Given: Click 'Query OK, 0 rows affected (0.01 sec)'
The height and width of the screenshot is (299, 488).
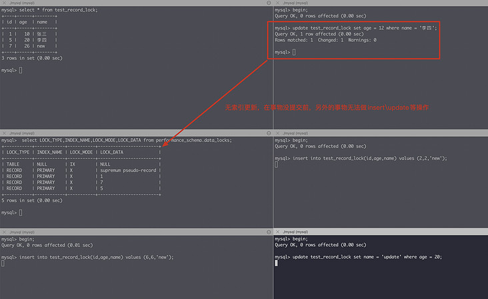Looking at the screenshot, I should (47, 245).
